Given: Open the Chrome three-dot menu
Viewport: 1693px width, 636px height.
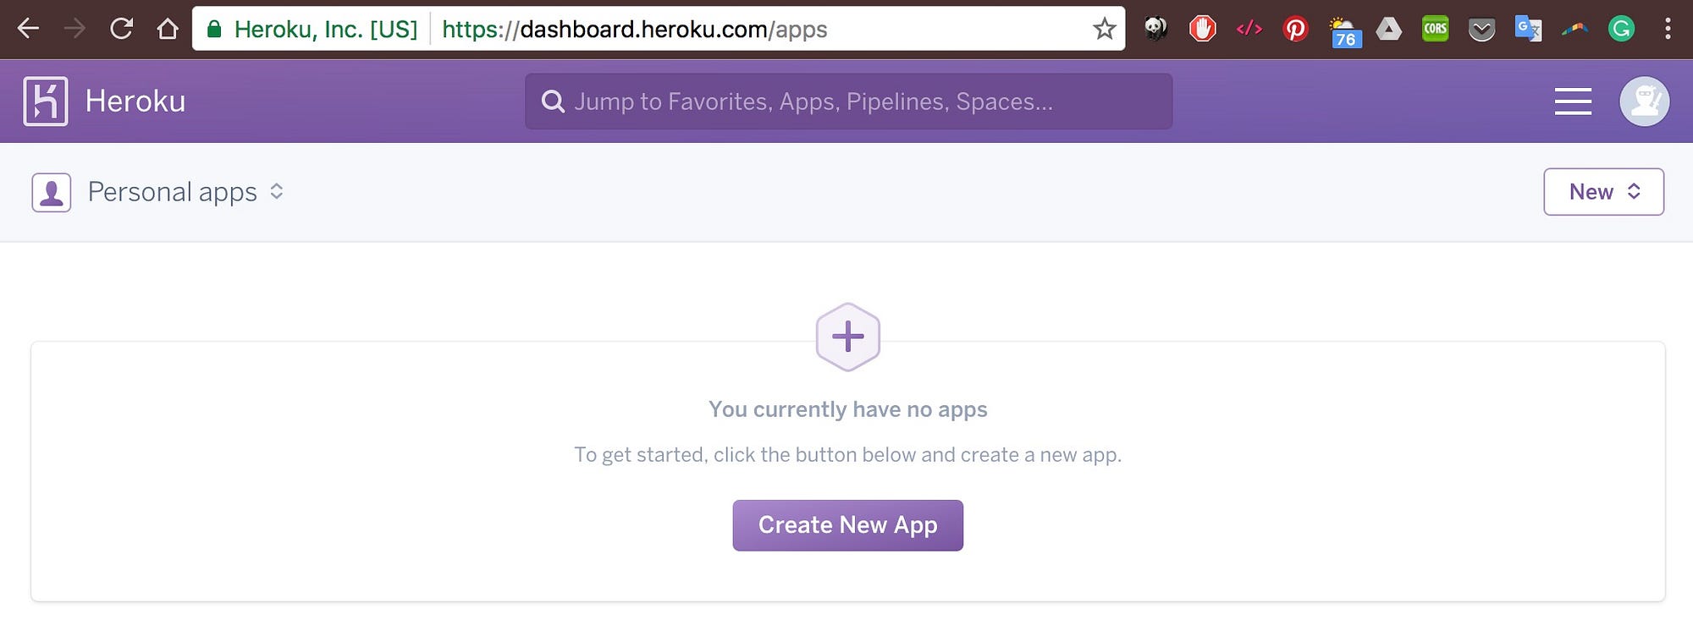Looking at the screenshot, I should [1668, 30].
